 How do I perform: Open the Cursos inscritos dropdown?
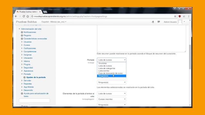coord(111,99)
